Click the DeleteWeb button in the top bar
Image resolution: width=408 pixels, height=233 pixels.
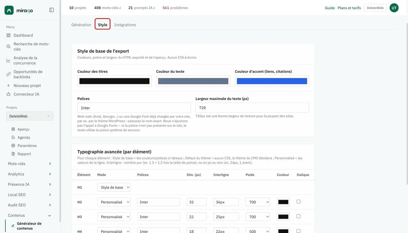(375, 8)
